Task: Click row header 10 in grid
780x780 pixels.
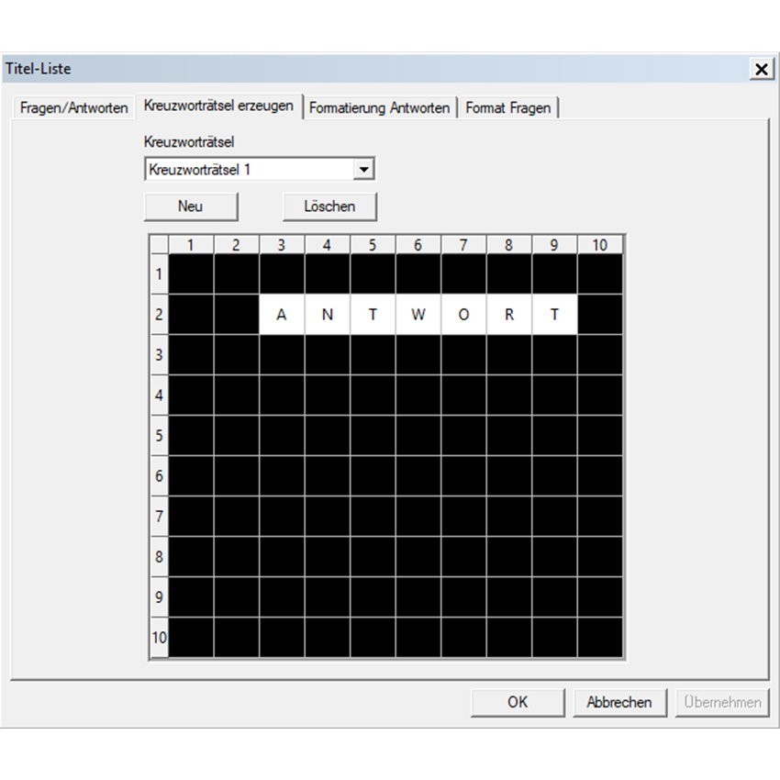Action: click(x=159, y=637)
